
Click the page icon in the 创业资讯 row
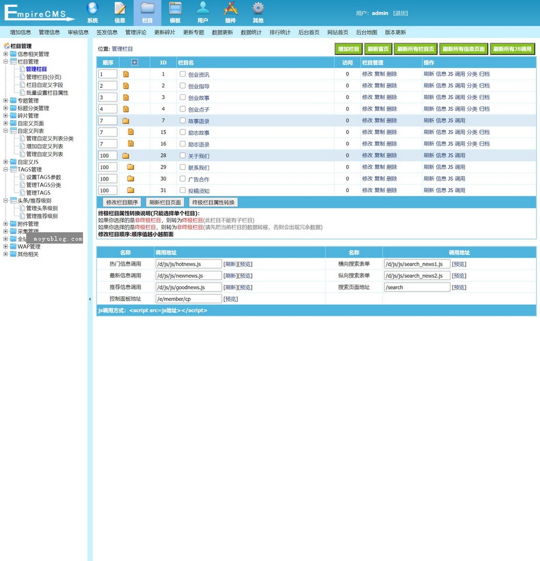point(126,74)
